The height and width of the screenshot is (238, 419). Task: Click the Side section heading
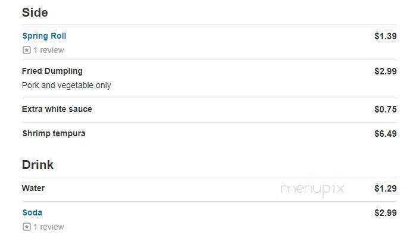35,12
